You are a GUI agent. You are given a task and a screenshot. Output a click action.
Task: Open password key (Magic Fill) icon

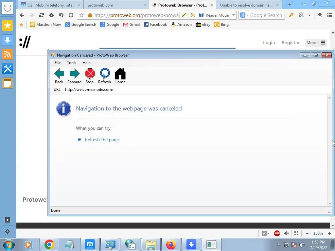(x=291, y=15)
